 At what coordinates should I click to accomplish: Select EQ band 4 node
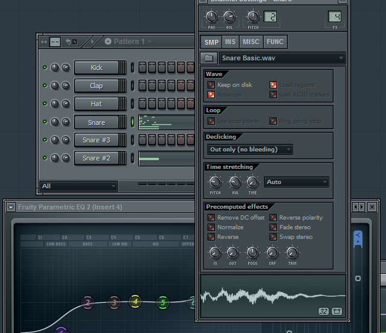135,301
